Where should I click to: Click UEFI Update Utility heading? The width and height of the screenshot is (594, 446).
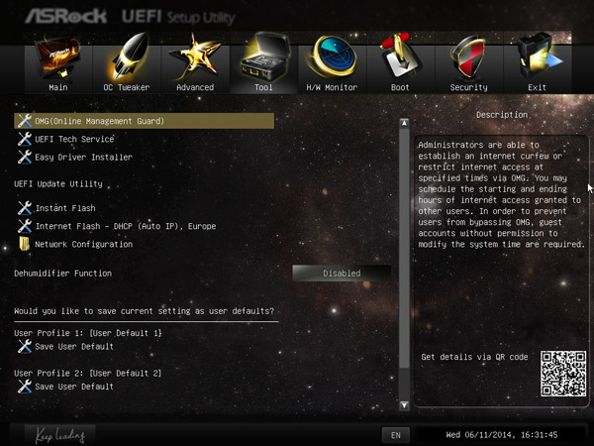(x=58, y=184)
